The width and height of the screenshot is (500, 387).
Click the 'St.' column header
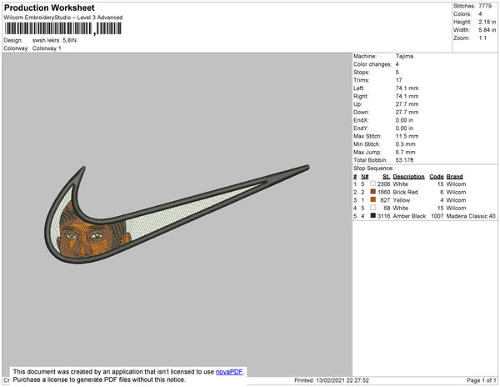(386, 177)
